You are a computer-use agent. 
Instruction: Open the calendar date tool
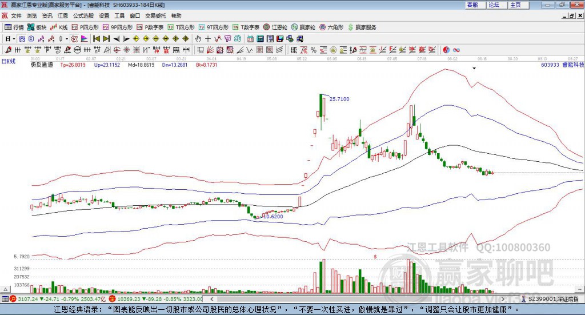(250, 39)
